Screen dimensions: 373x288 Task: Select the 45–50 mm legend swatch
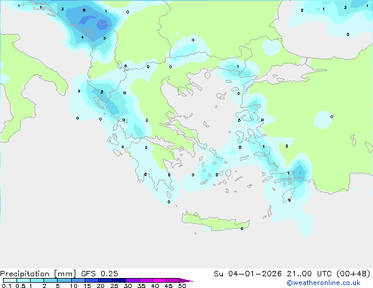coord(173,280)
